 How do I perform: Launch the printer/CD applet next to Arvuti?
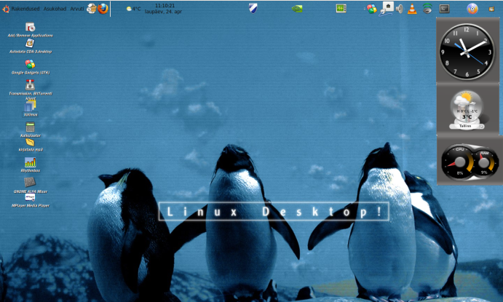point(92,9)
